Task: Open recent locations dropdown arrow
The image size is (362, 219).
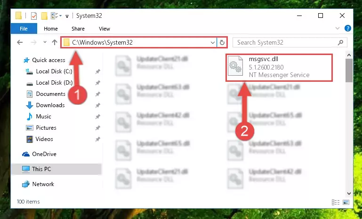Action: 45,42
